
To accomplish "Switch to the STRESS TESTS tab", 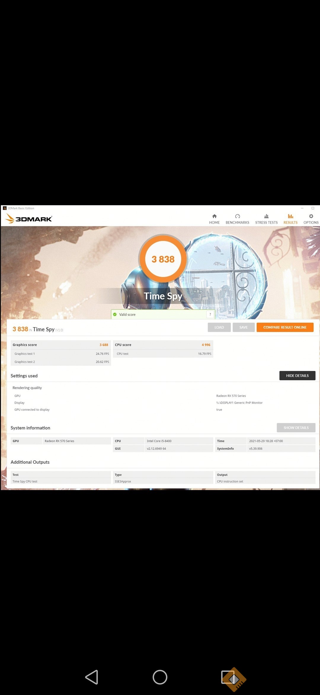I will [x=266, y=219].
